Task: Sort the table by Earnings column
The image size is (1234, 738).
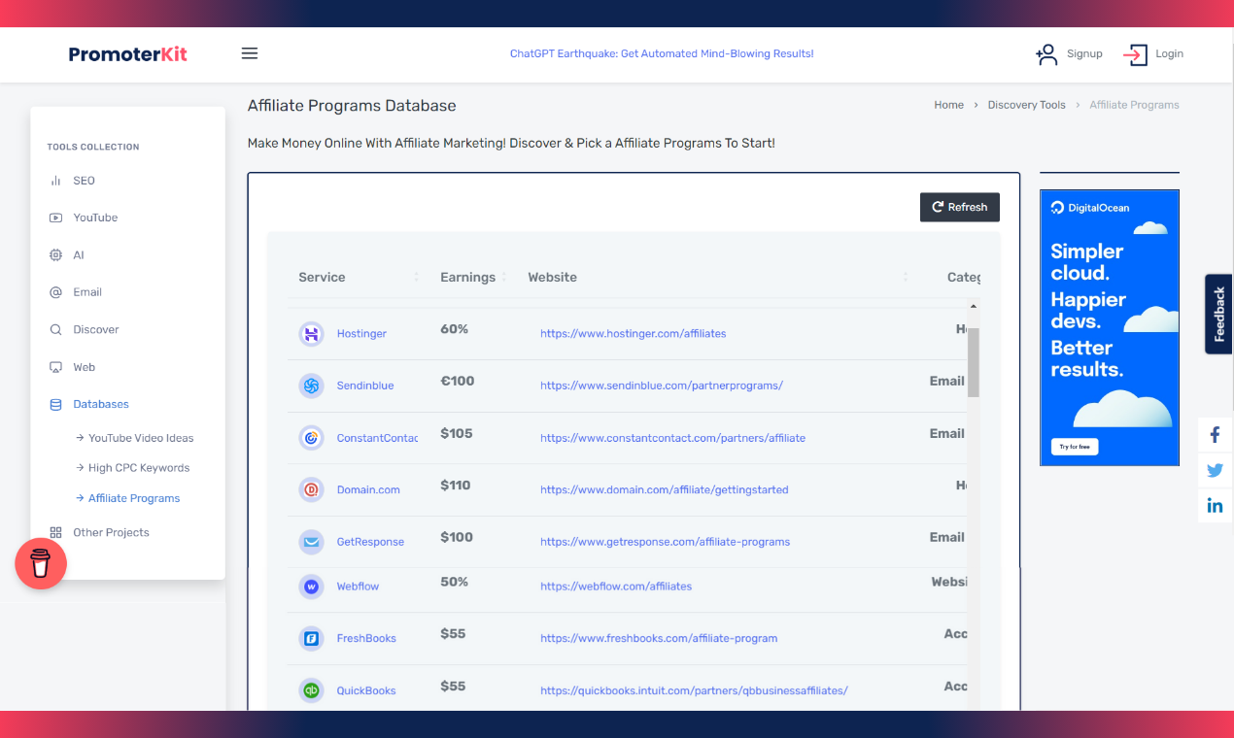Action: (x=472, y=277)
